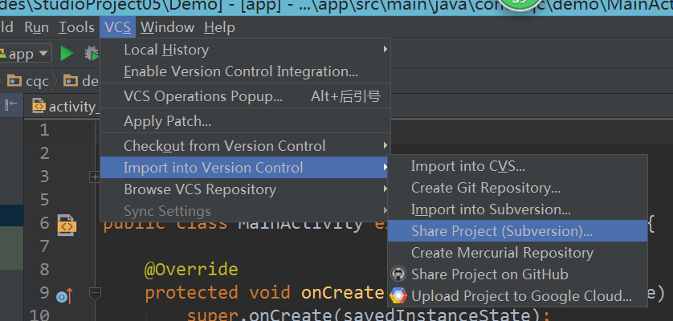Select Share Project (Subversion) menu entry
This screenshot has height=321, width=673.
[502, 231]
